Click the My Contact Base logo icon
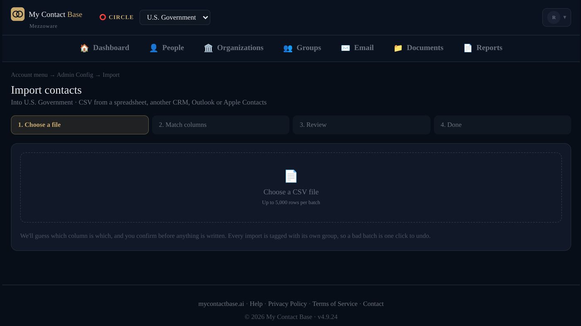The width and height of the screenshot is (581, 326). coord(17,14)
